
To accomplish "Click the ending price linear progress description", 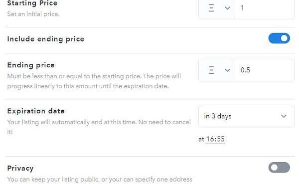I will 94,81.
